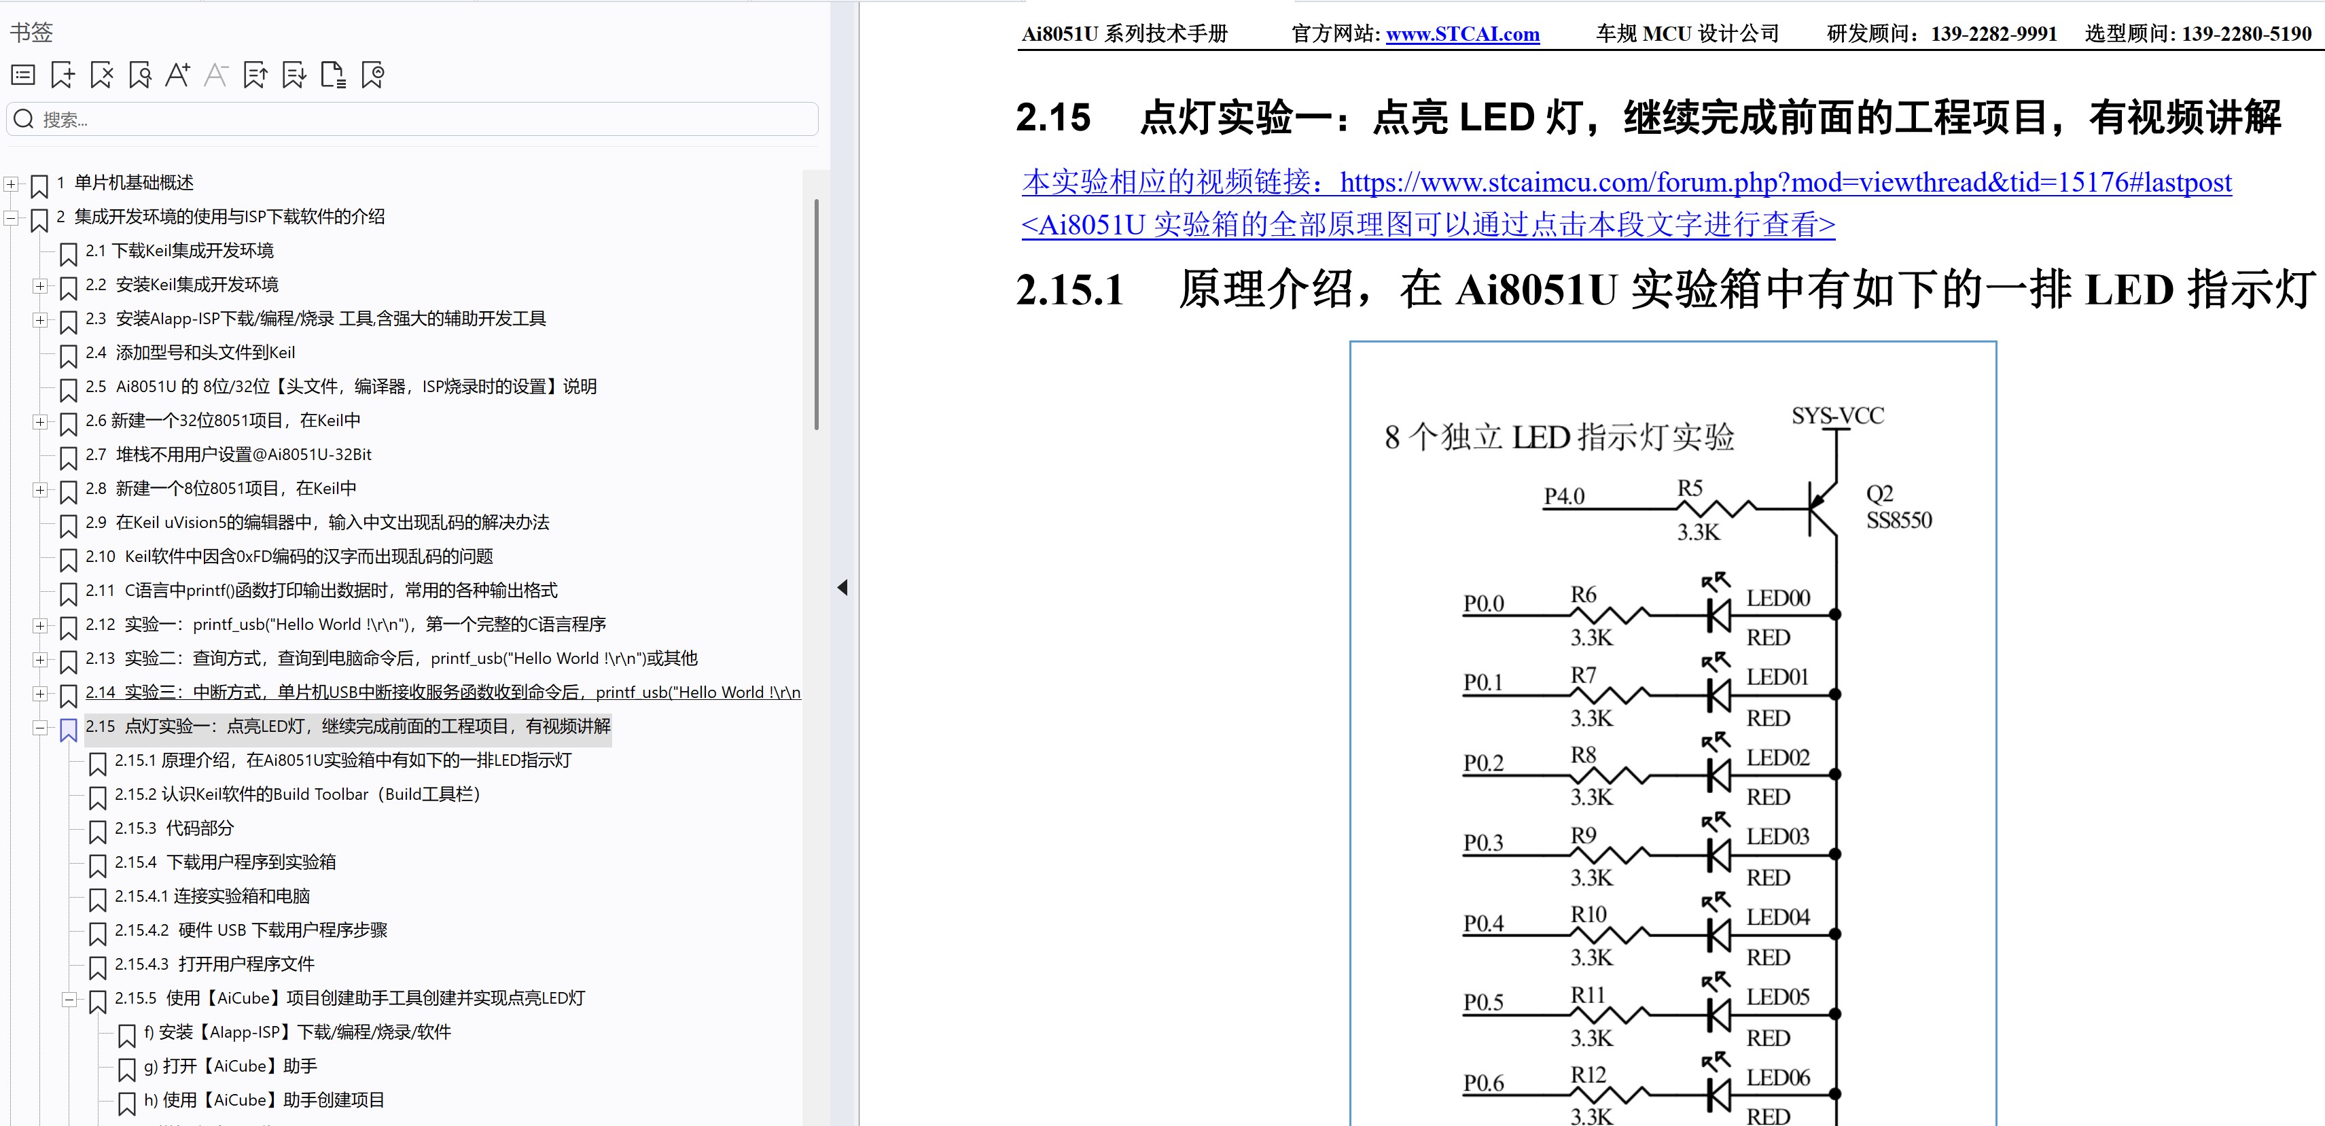Decrease bookmark font size with A- icon
Screen dimensions: 2325x1126
pos(215,75)
